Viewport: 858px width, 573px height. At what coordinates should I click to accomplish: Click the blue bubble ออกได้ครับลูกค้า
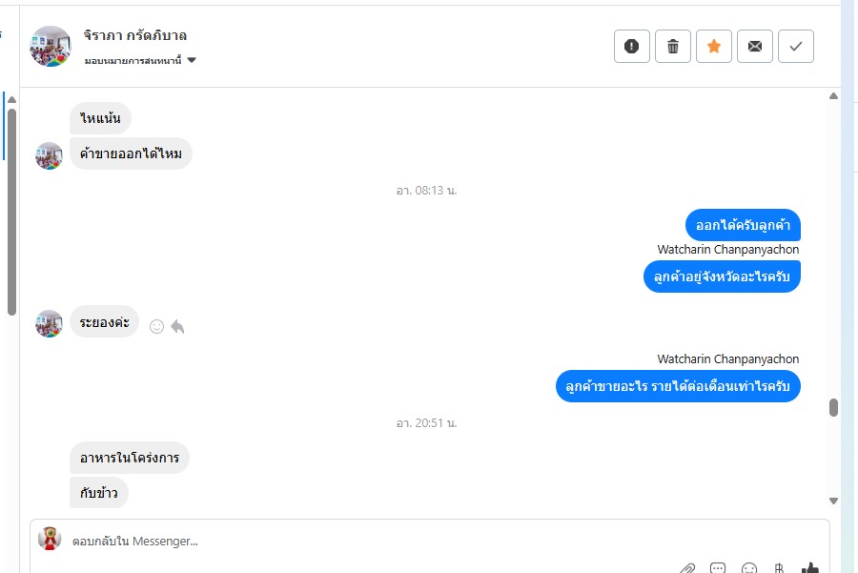(743, 225)
